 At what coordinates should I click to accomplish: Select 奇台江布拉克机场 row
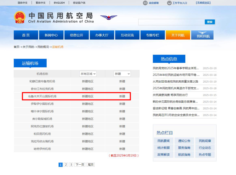pyautogui.click(x=76, y=89)
